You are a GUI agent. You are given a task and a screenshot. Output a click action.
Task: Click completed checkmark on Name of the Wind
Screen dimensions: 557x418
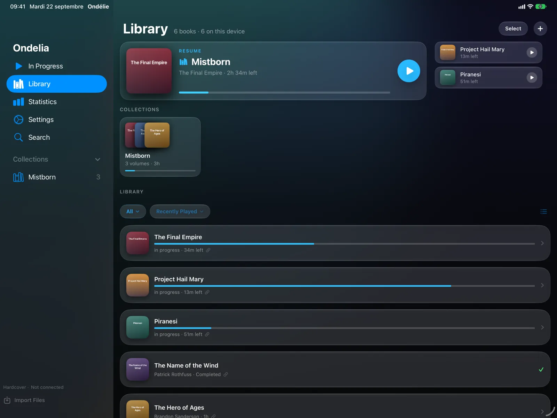pos(541,370)
